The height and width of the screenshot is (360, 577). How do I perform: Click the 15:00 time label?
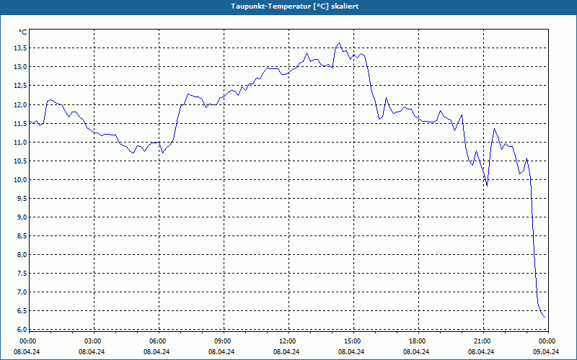[353, 341]
